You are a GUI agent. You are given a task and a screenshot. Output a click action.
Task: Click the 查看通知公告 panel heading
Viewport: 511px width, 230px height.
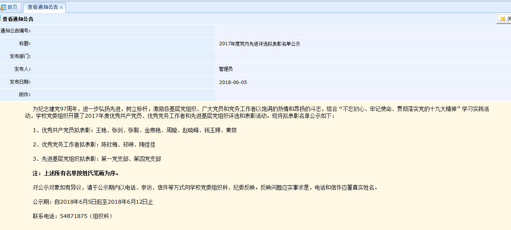(18, 19)
